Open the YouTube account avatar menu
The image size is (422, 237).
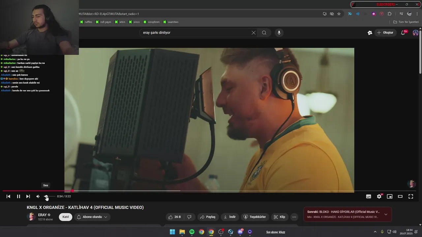(416, 33)
